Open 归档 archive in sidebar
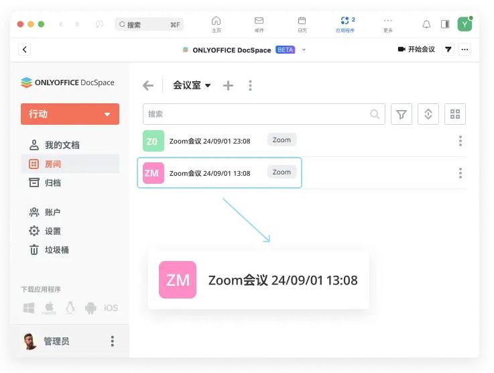This screenshot has height=373, width=494. click(45, 182)
